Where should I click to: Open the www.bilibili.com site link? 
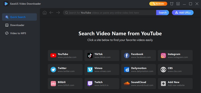point(66,85)
